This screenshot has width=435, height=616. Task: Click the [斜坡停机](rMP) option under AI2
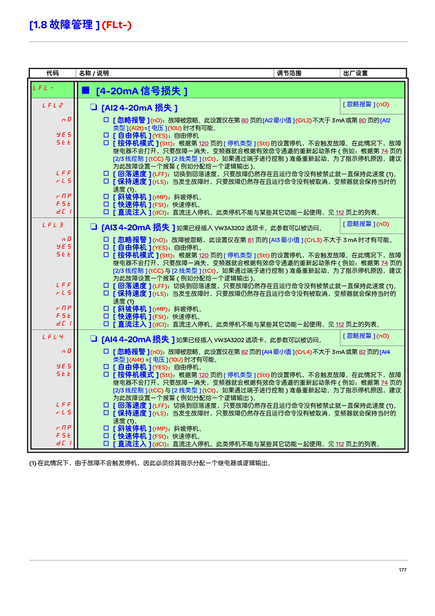(140, 197)
